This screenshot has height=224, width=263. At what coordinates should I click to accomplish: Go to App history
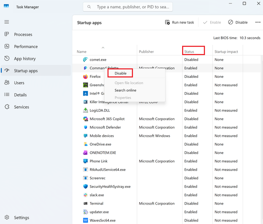[24, 59]
